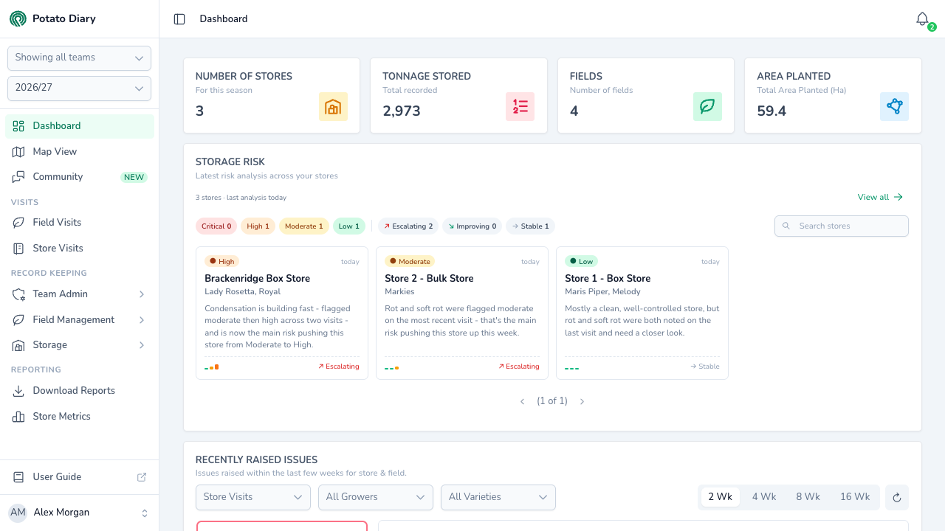Click the View all storage risk link
Image resolution: width=945 pixels, height=531 pixels.
tap(880, 198)
